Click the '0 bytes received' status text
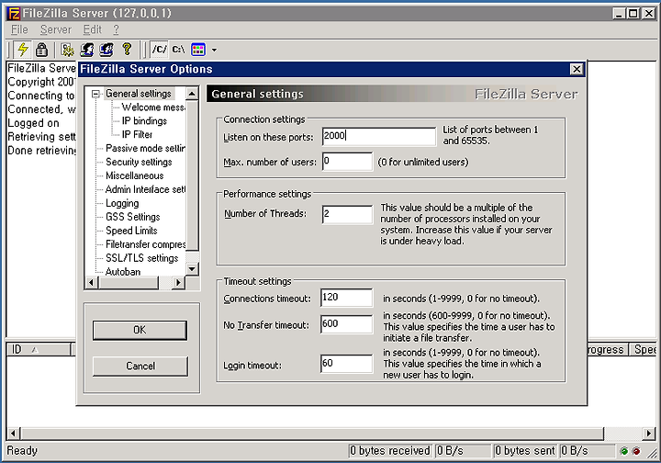The height and width of the screenshot is (463, 661). tap(389, 451)
